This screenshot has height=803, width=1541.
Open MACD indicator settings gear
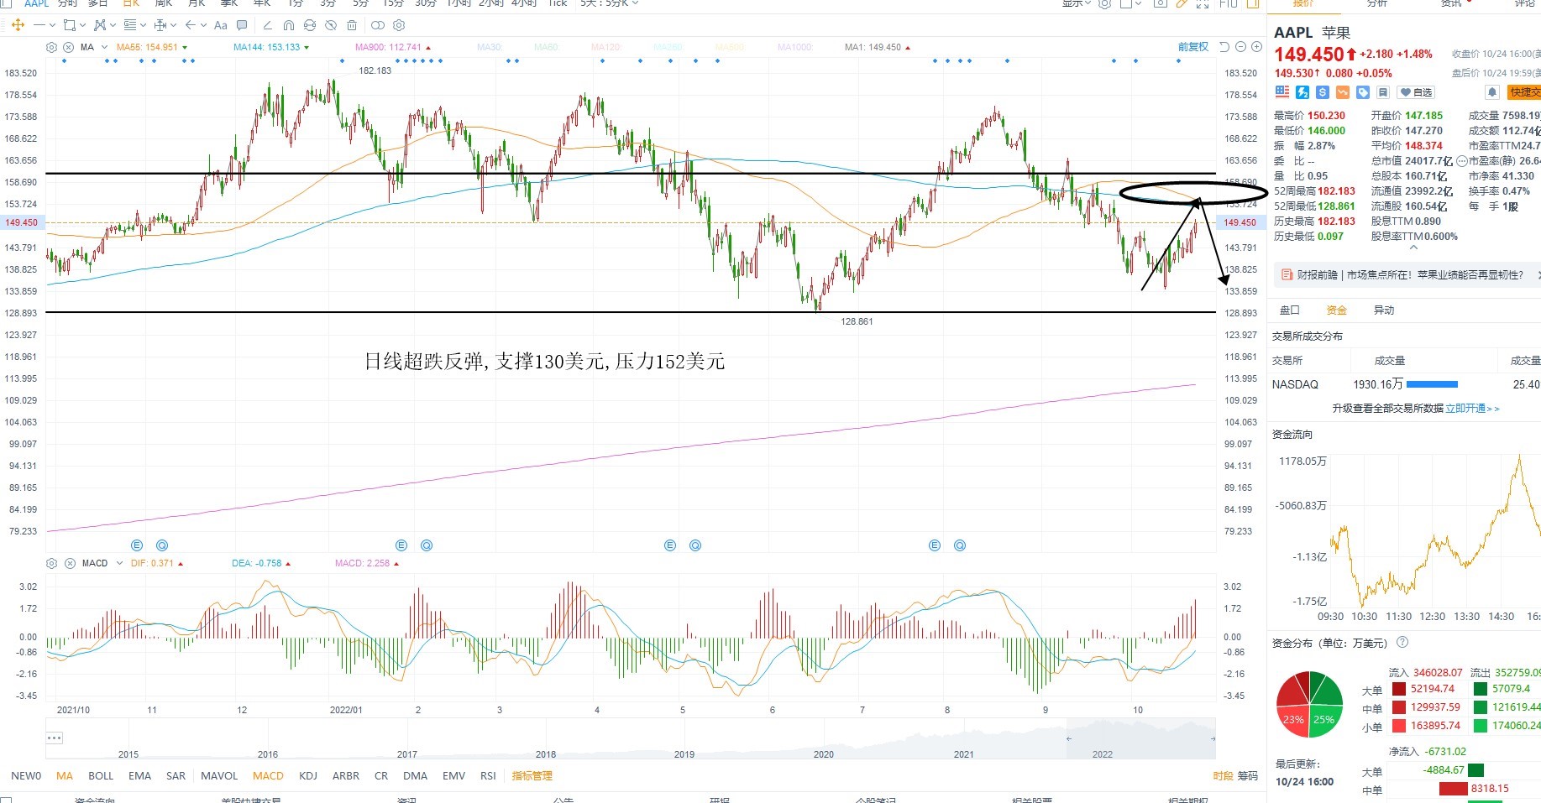tap(52, 563)
